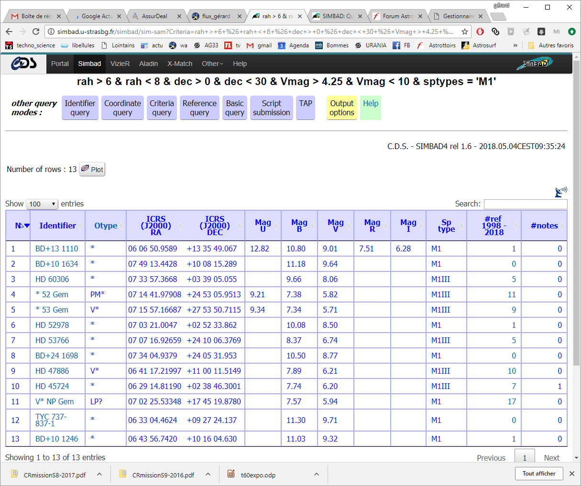Image resolution: width=581 pixels, height=486 pixels.
Task: Click the Plot button
Action: pyautogui.click(x=92, y=169)
